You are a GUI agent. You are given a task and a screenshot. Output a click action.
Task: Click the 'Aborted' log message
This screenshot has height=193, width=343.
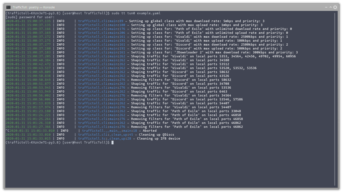pyautogui.click(x=150, y=131)
